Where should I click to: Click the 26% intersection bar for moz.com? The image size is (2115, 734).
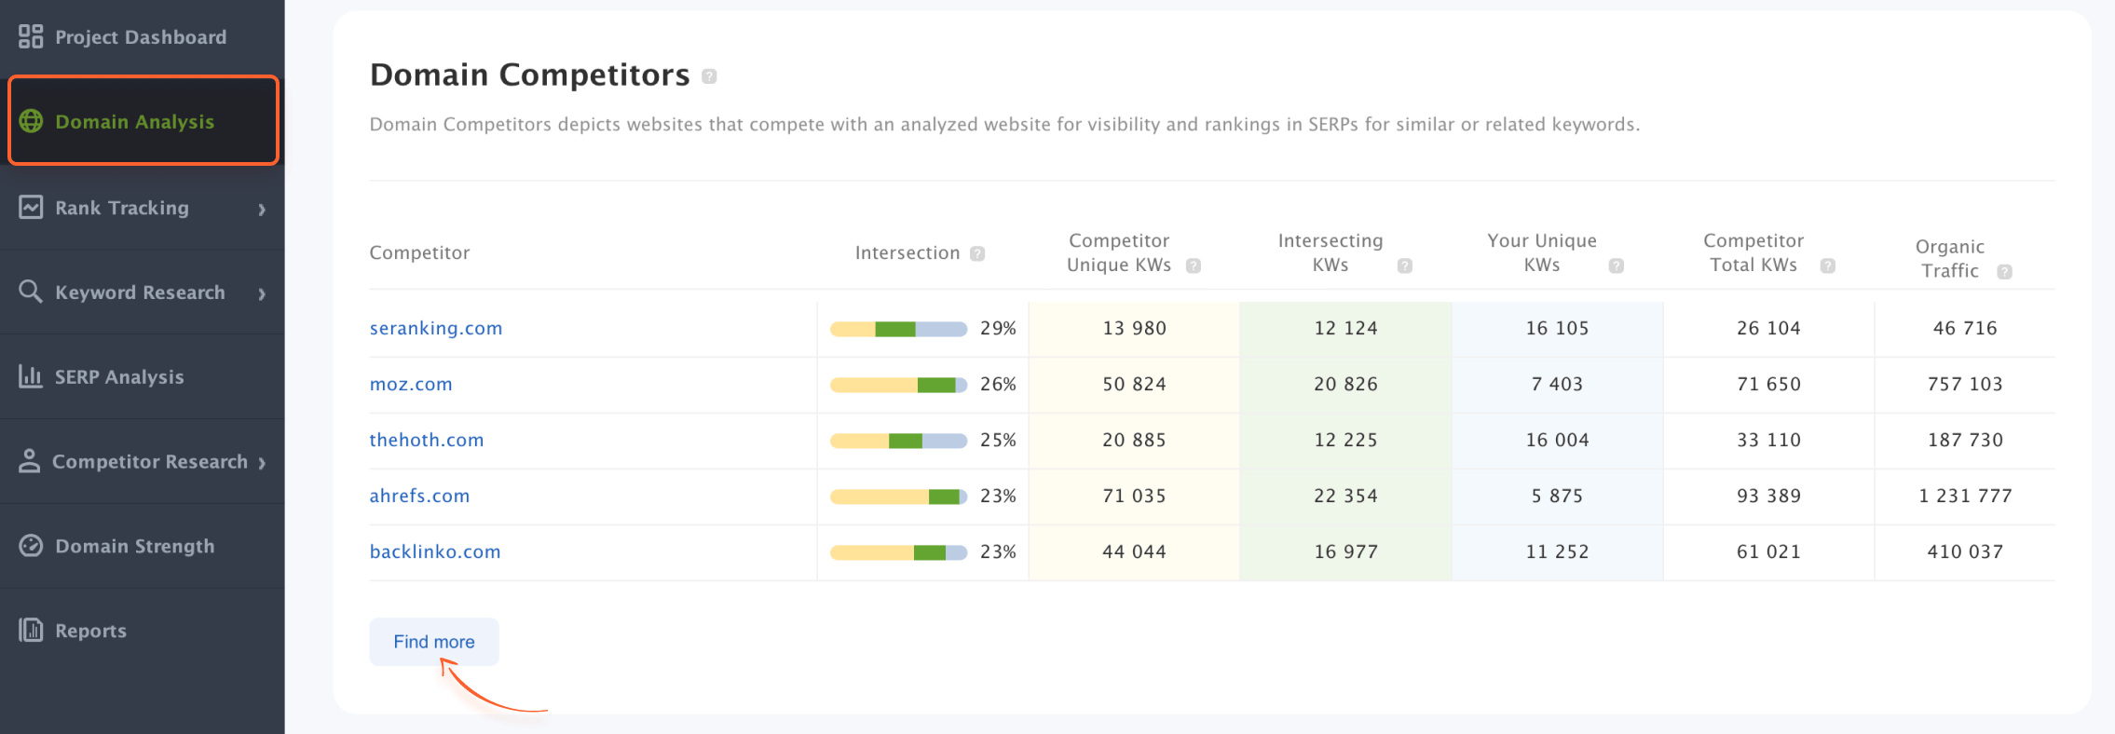click(898, 385)
